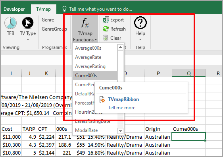Click the functions list scroll up arrow
The width and height of the screenshot is (223, 157).
point(120,47)
